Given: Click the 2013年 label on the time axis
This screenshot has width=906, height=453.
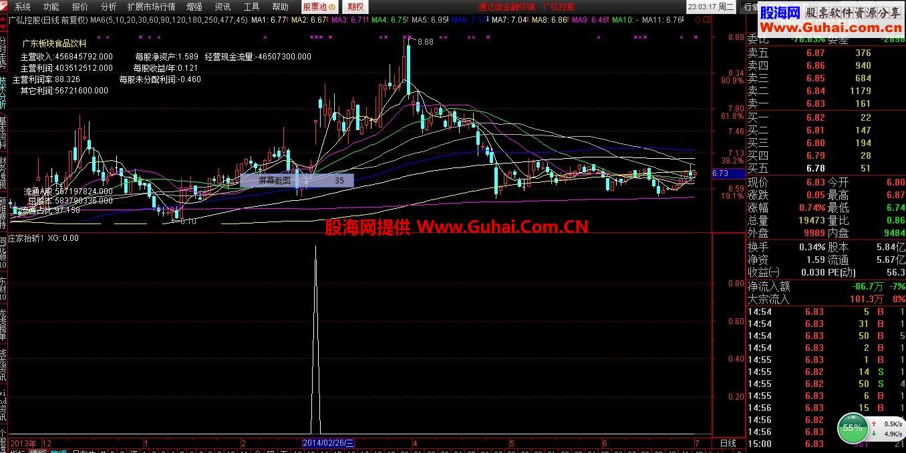Looking at the screenshot, I should pos(23,443).
